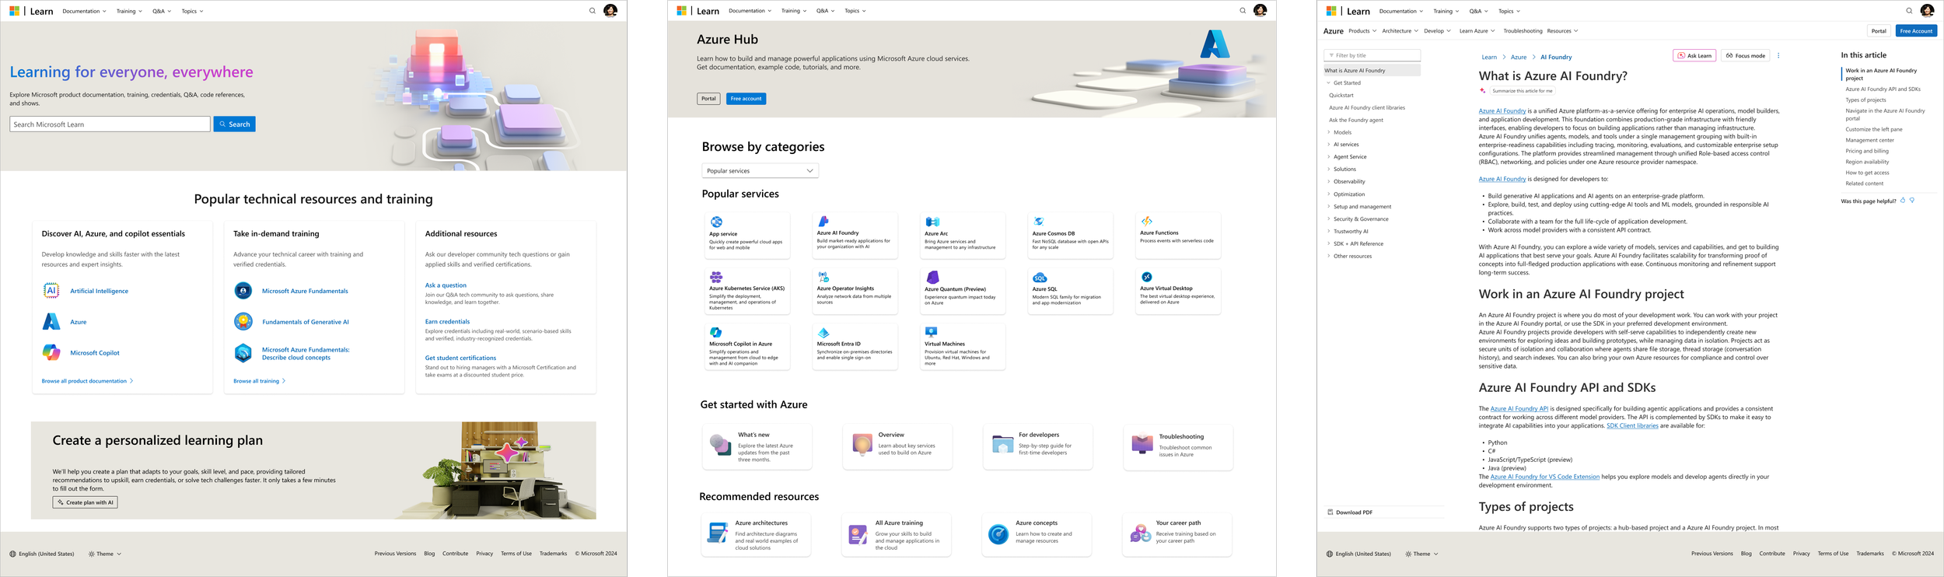Click the thumbs-down icon beside Was this page helpful

(x=1912, y=201)
